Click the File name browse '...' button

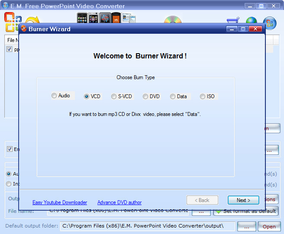[201, 212]
